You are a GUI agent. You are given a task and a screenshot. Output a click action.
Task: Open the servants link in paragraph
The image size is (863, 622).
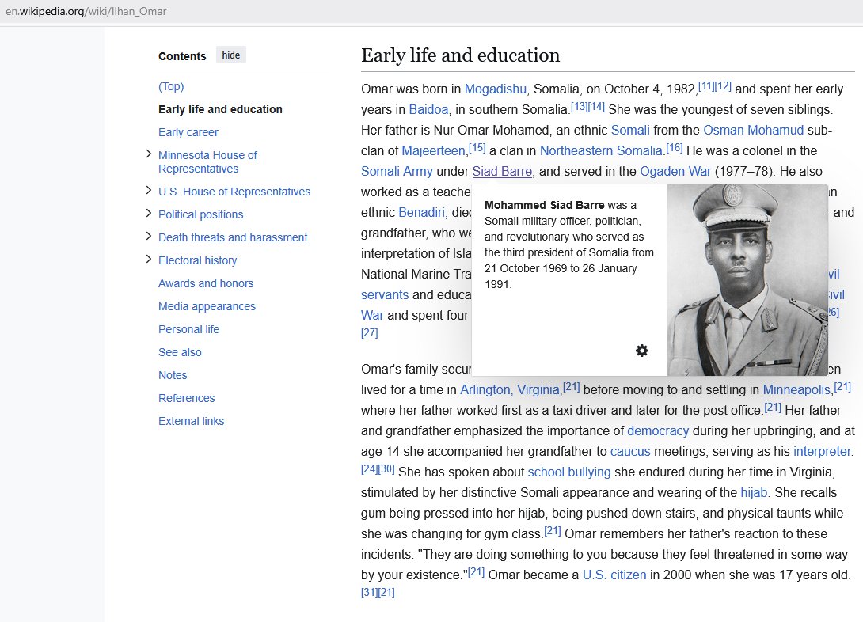click(x=385, y=294)
